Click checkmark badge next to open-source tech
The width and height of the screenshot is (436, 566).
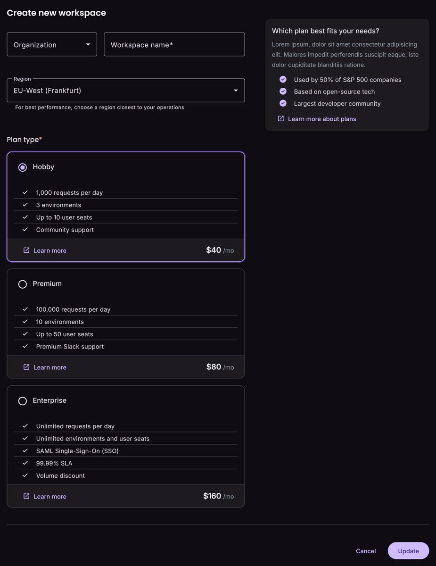[x=283, y=91]
